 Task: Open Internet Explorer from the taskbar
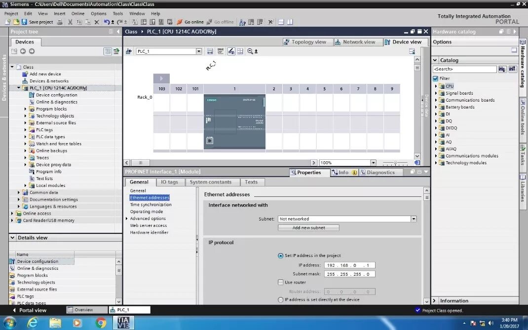pos(33,323)
